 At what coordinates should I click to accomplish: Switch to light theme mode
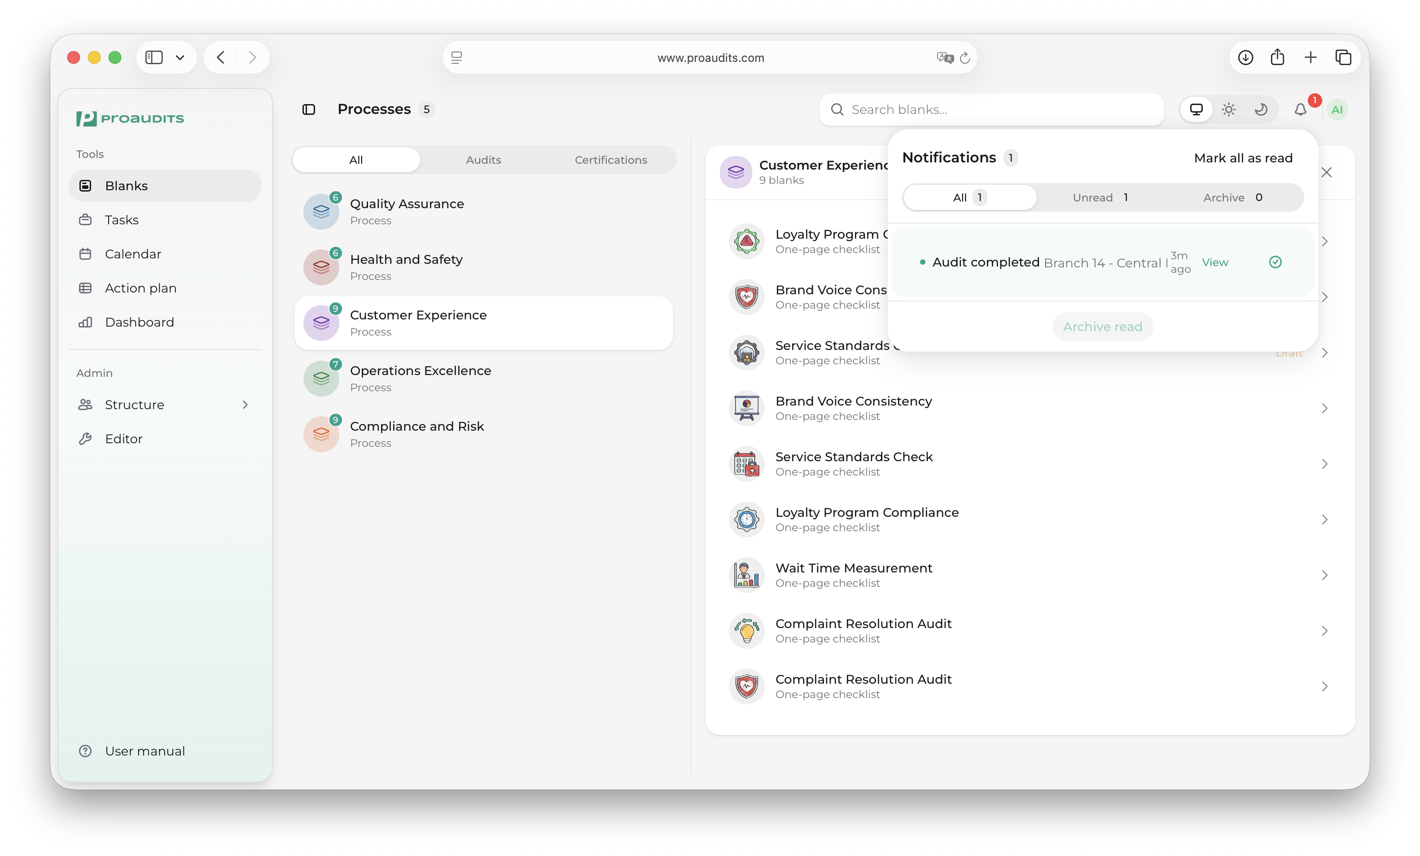click(x=1229, y=109)
